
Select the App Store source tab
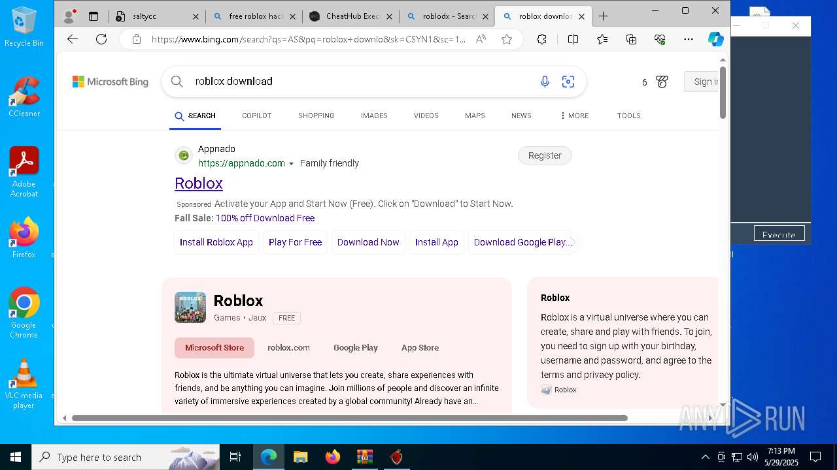tap(420, 348)
